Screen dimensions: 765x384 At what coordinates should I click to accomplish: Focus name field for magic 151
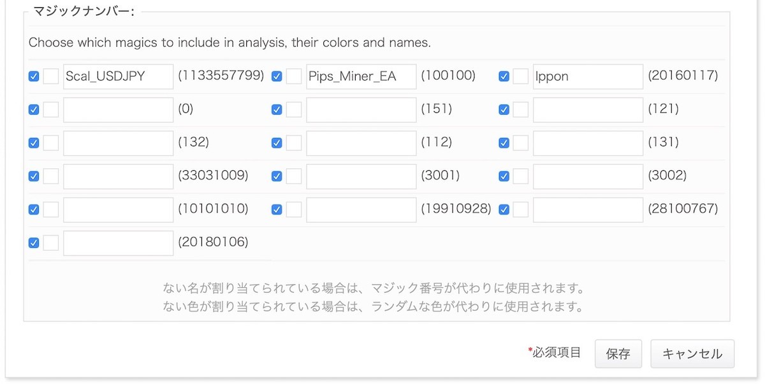click(x=361, y=110)
